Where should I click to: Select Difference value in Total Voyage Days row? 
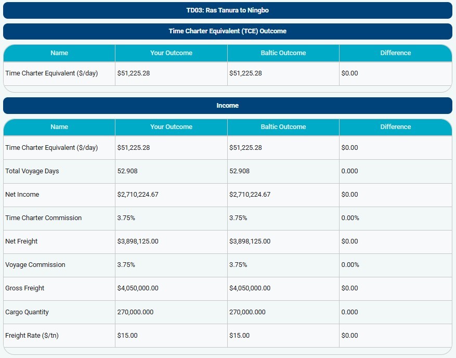(349, 171)
